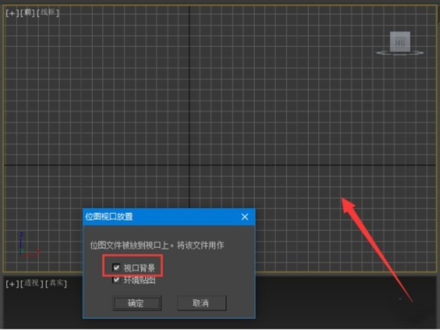The width and height of the screenshot is (440, 330).
Task: Toggle the 环境贴图 checkbox
Action: click(117, 279)
